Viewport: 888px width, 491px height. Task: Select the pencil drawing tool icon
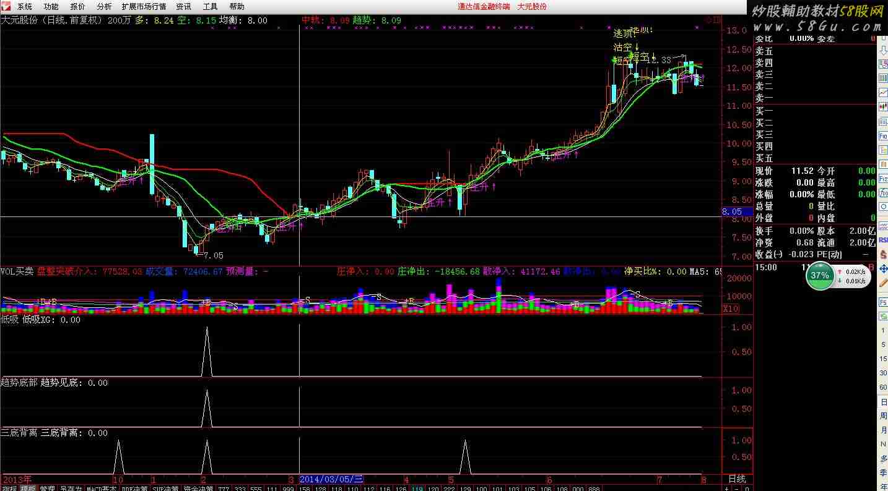tap(883, 283)
